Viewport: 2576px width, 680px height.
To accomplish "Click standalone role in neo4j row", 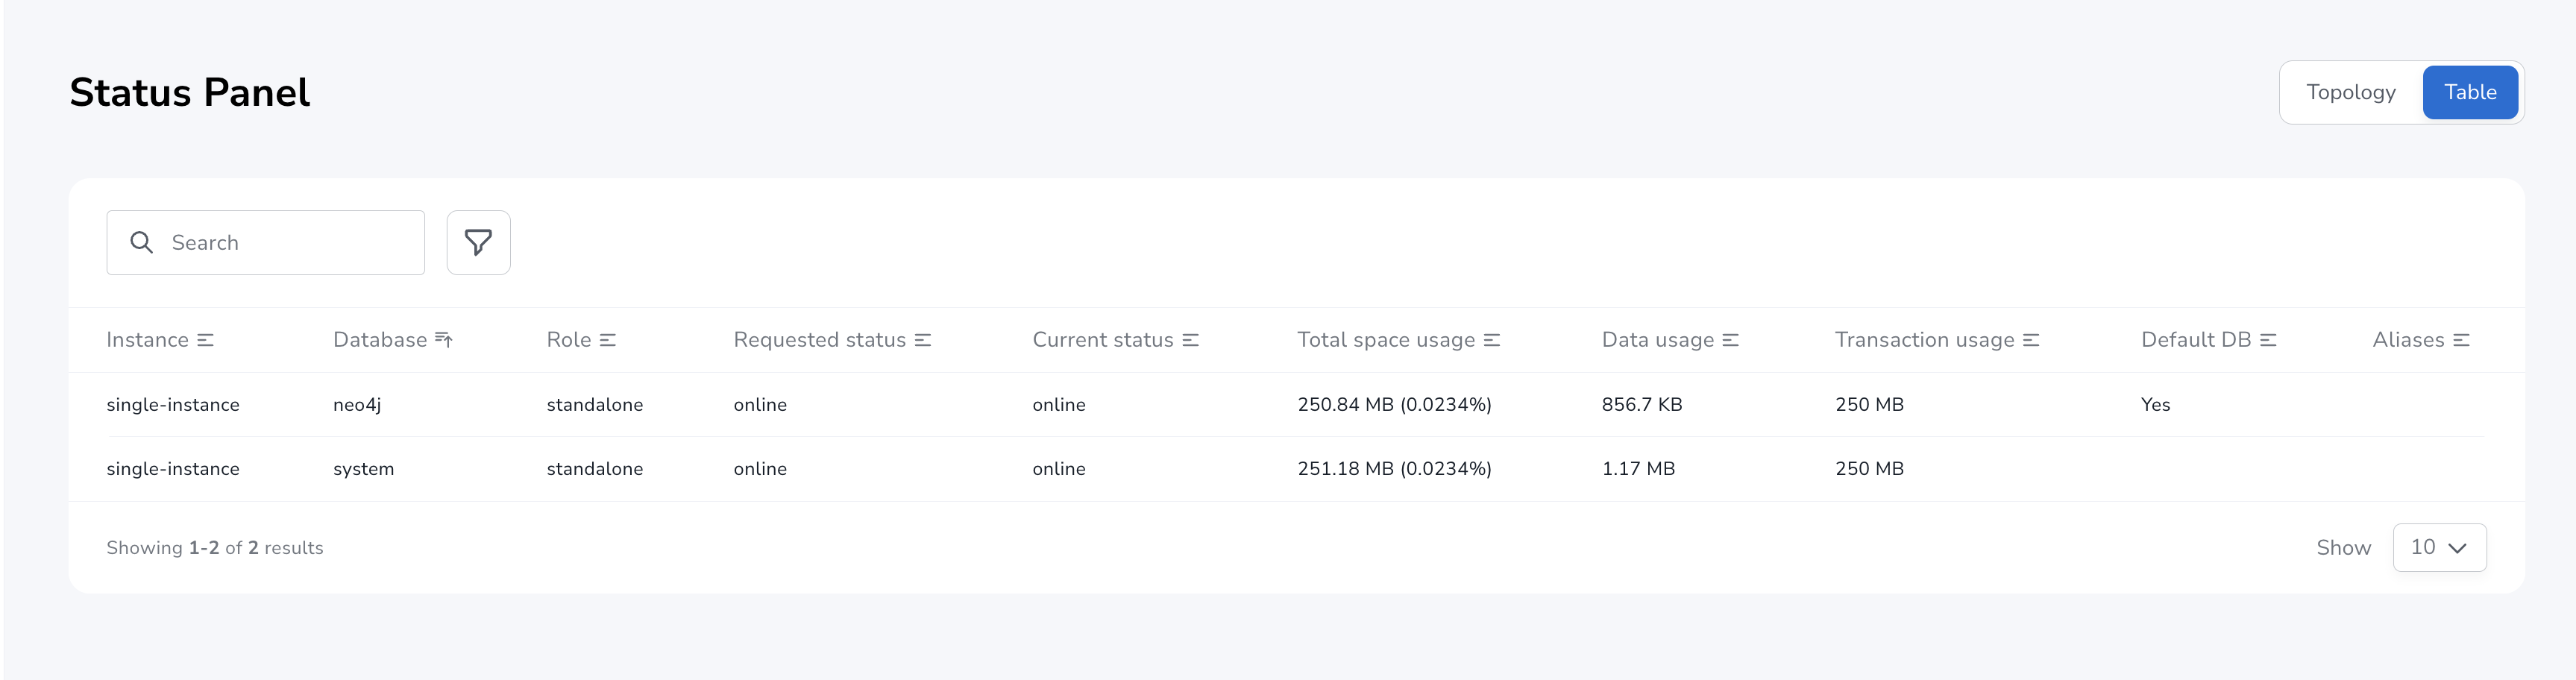I will pyautogui.click(x=595, y=404).
